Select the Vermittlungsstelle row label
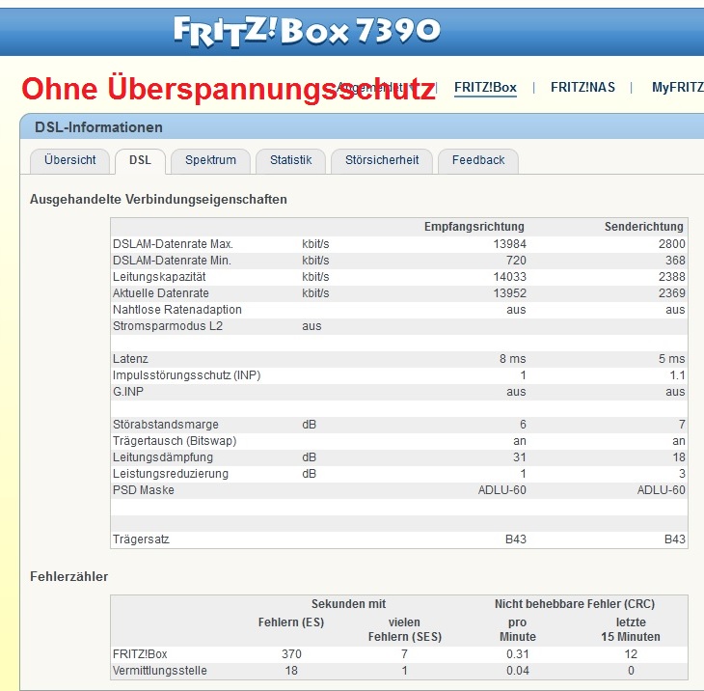 click(x=160, y=671)
